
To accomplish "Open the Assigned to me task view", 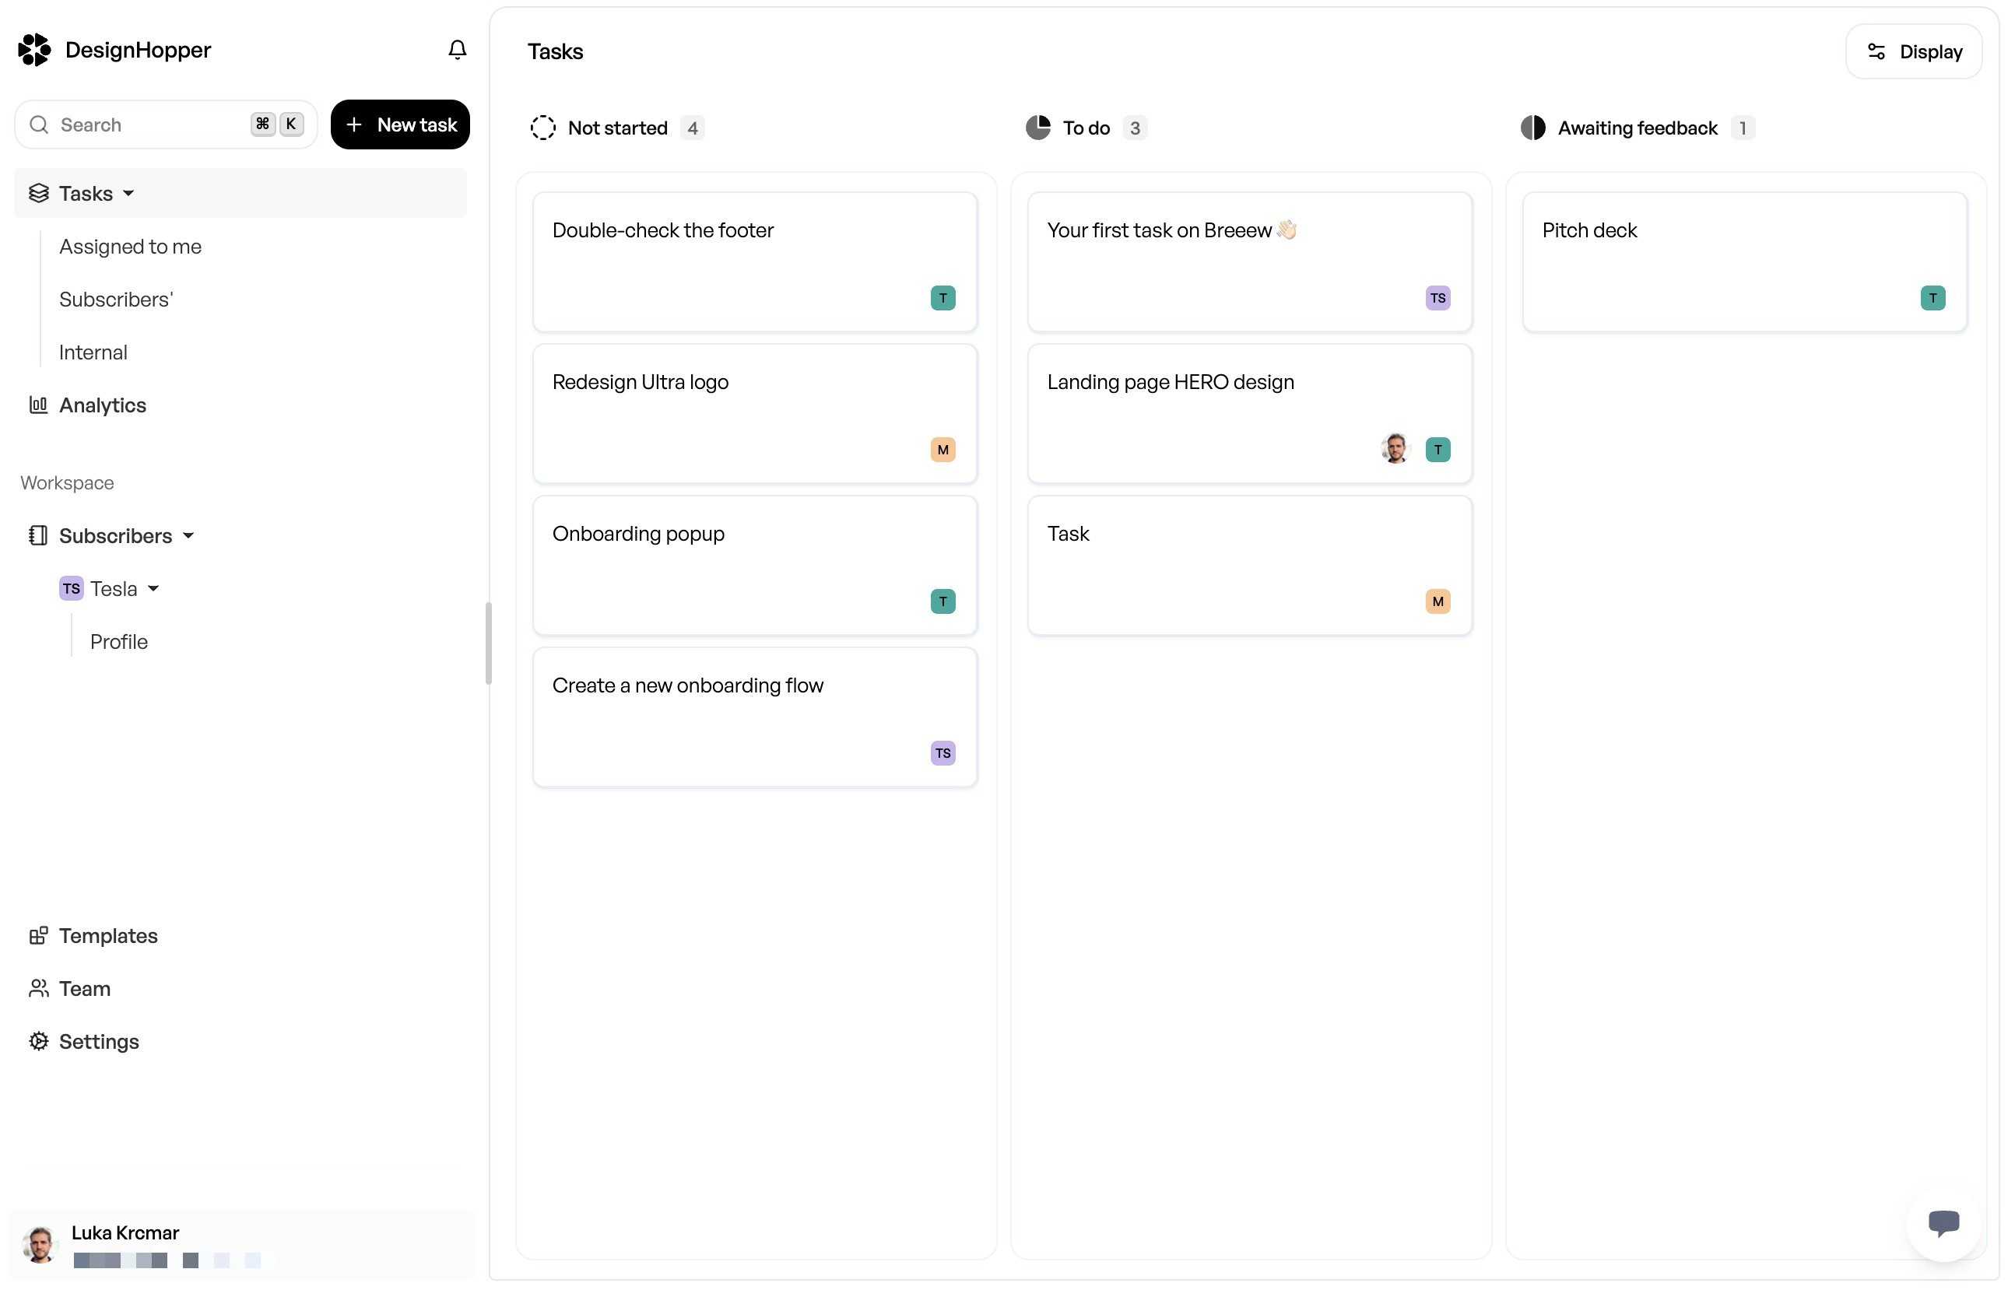I will [x=130, y=247].
